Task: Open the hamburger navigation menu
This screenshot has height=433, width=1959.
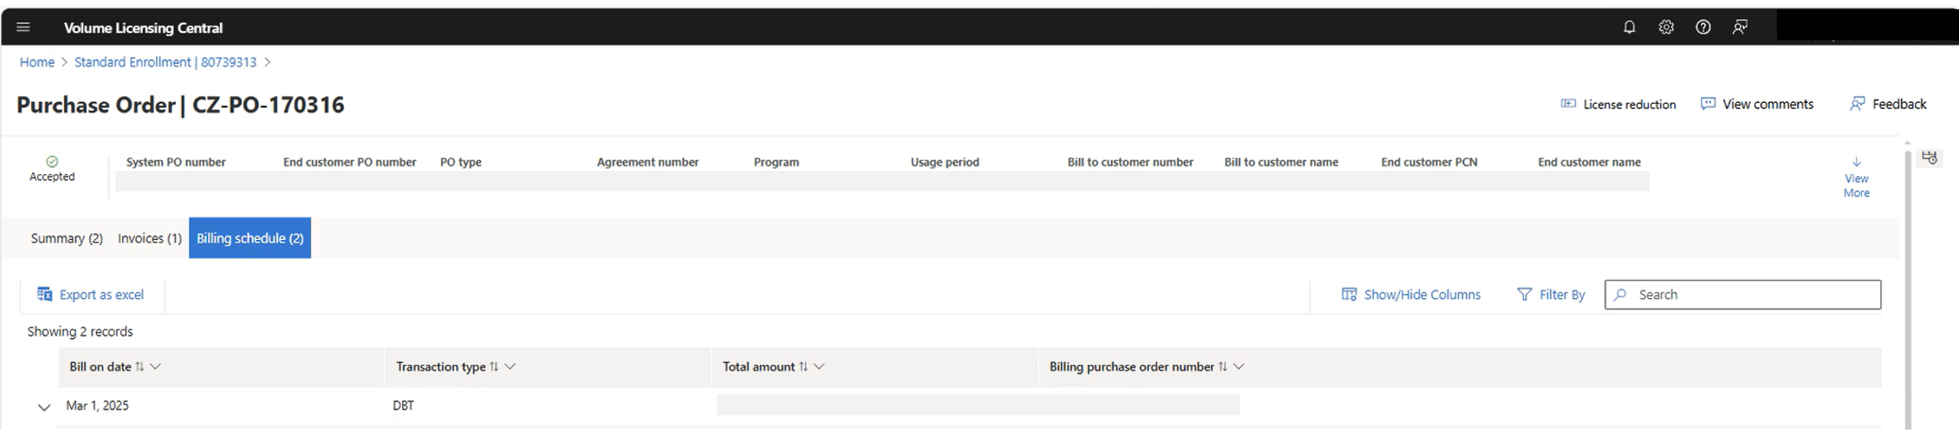Action: coord(24,28)
